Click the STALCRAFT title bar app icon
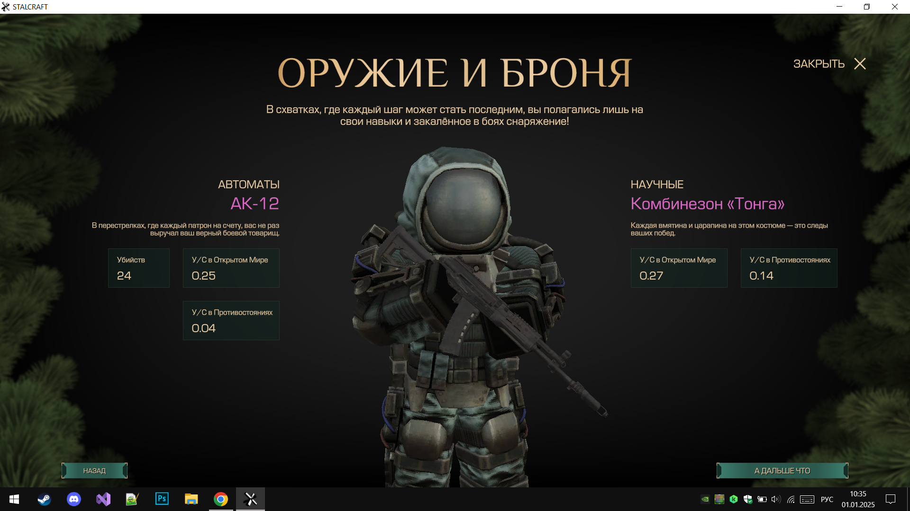Viewport: 910px width, 511px height. (x=6, y=7)
